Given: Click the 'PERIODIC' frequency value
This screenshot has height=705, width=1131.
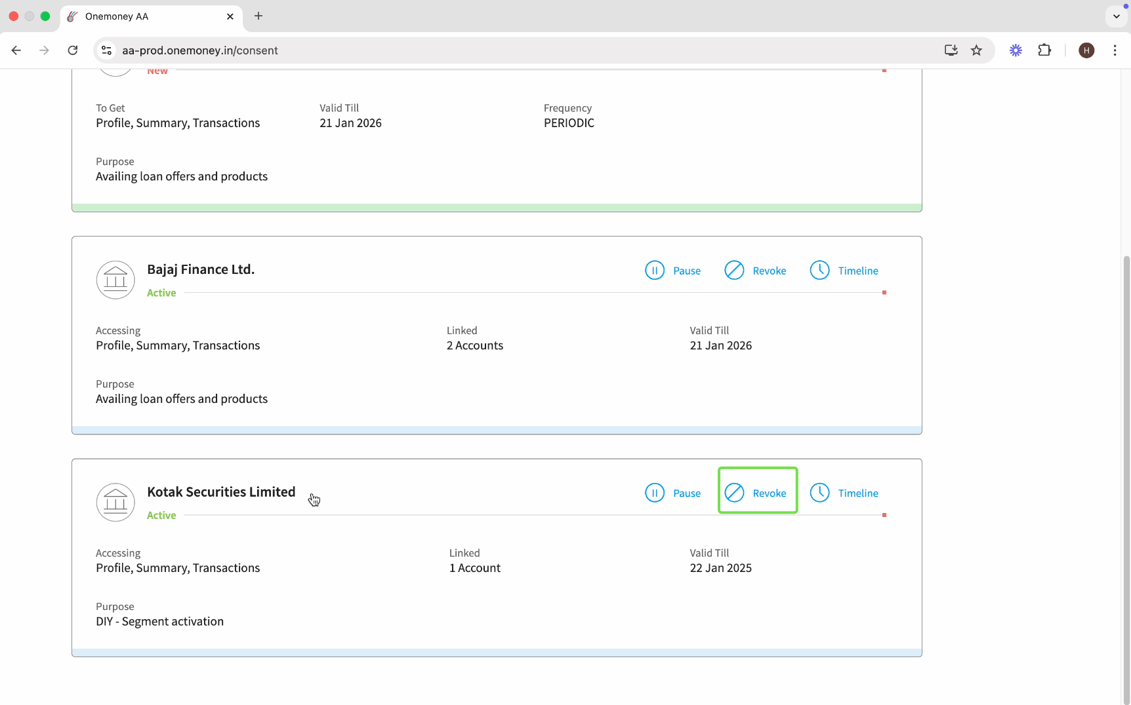Looking at the screenshot, I should tap(569, 123).
